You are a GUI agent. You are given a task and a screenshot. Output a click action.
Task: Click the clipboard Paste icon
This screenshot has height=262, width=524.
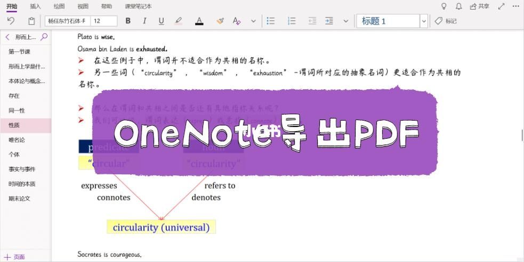coord(31,21)
